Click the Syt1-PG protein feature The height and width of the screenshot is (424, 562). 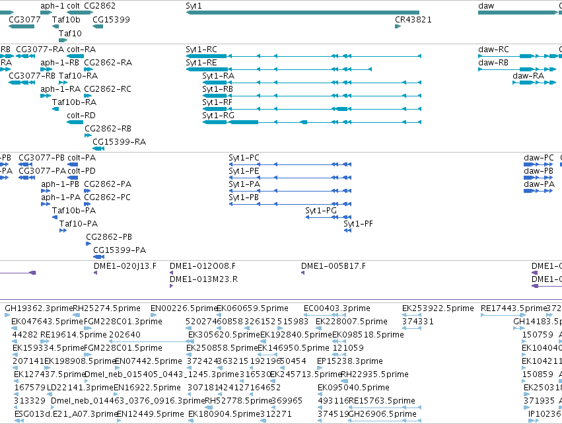pos(328,217)
